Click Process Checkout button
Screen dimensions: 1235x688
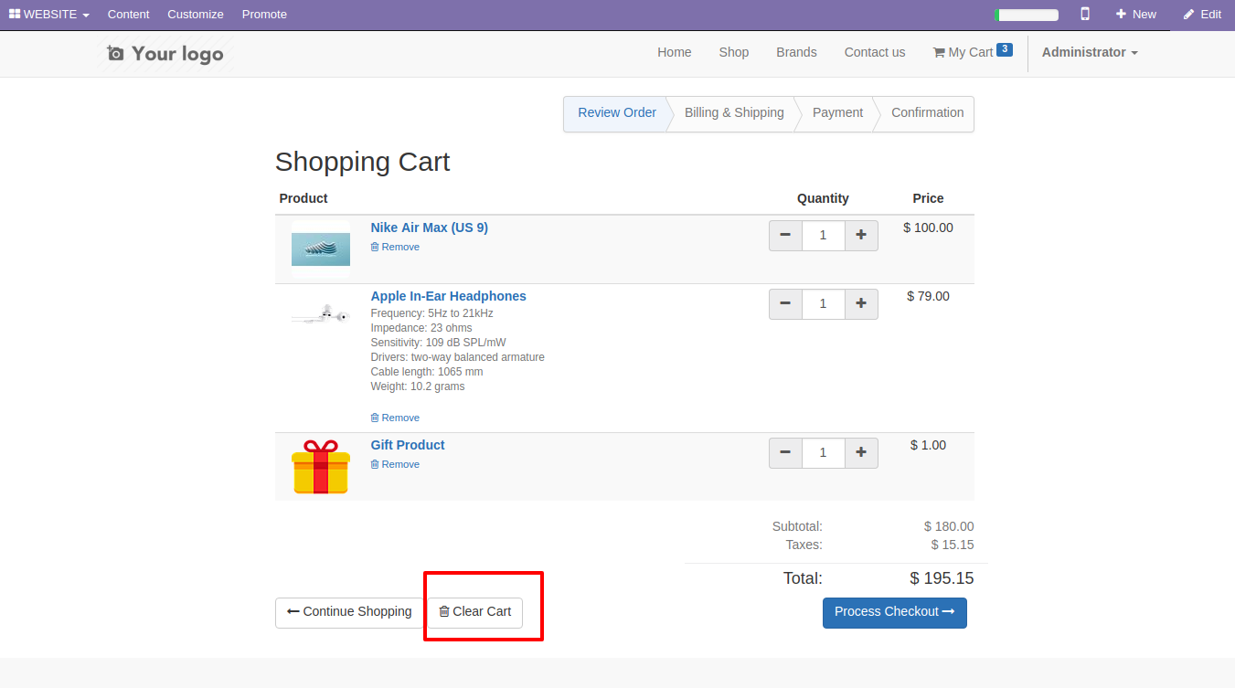pyautogui.click(x=894, y=612)
